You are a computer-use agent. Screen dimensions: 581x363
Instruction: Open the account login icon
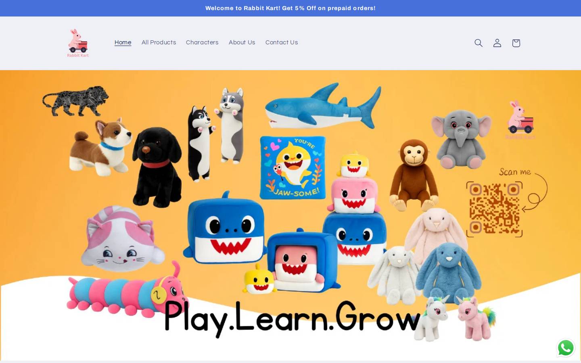click(x=497, y=43)
